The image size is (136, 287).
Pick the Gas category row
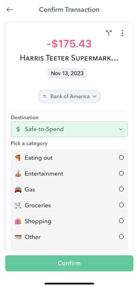[69, 190]
